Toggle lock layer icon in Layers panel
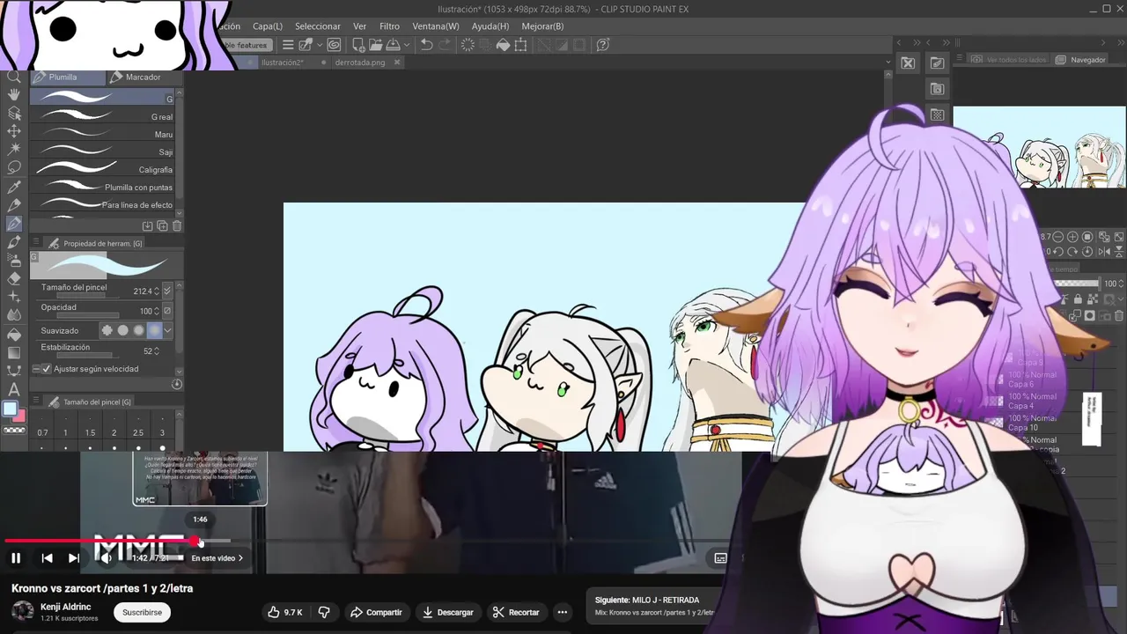This screenshot has width=1127, height=634. 1078,299
